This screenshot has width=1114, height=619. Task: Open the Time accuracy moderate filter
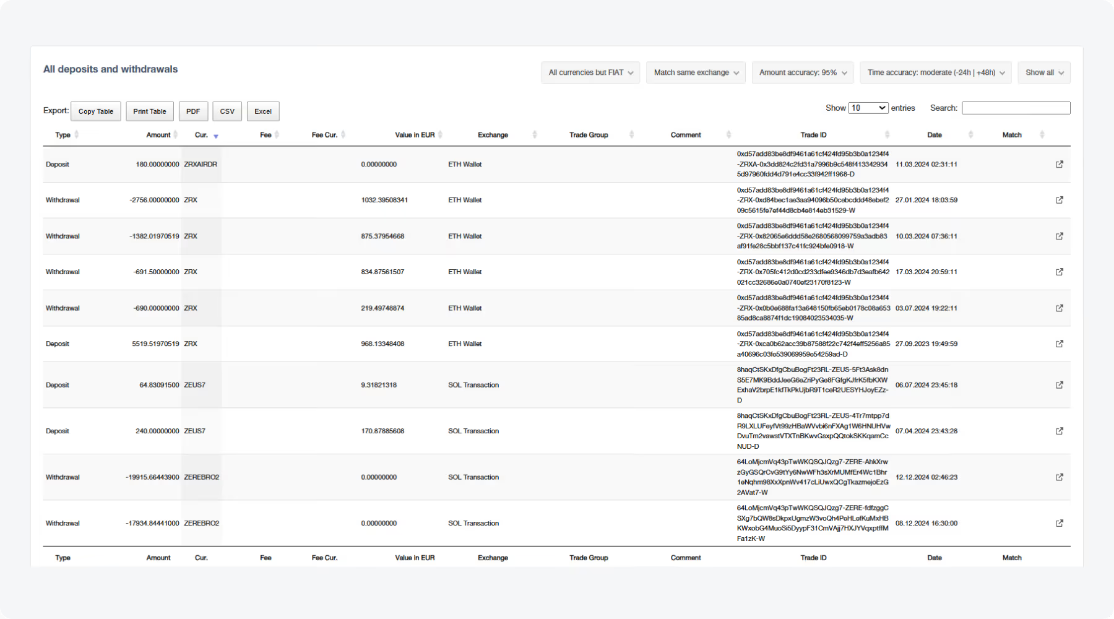935,72
